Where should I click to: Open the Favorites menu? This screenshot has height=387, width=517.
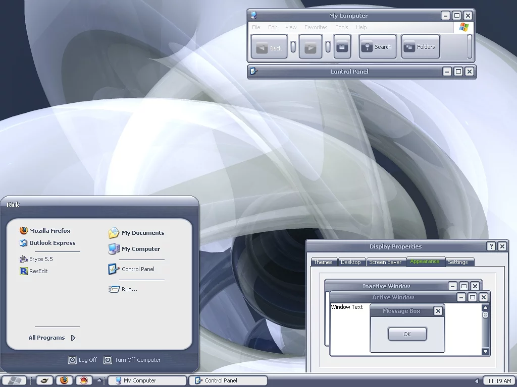coord(316,27)
